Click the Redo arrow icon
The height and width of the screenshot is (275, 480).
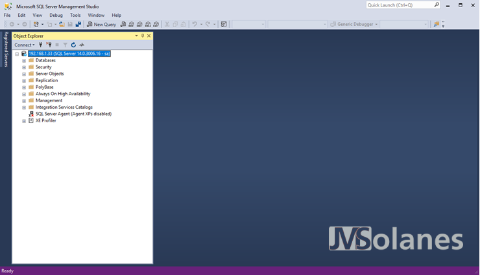coord(208,25)
